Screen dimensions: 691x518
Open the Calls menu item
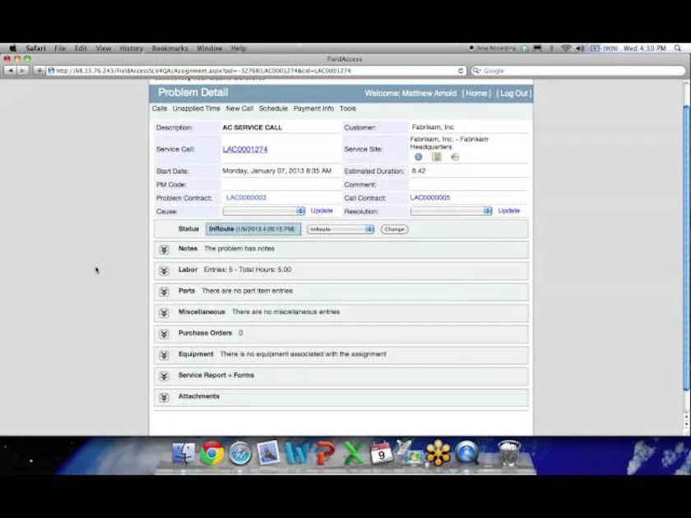[x=159, y=109]
